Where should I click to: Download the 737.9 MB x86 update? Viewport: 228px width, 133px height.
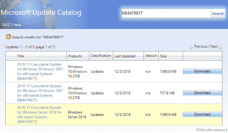click(x=202, y=93)
